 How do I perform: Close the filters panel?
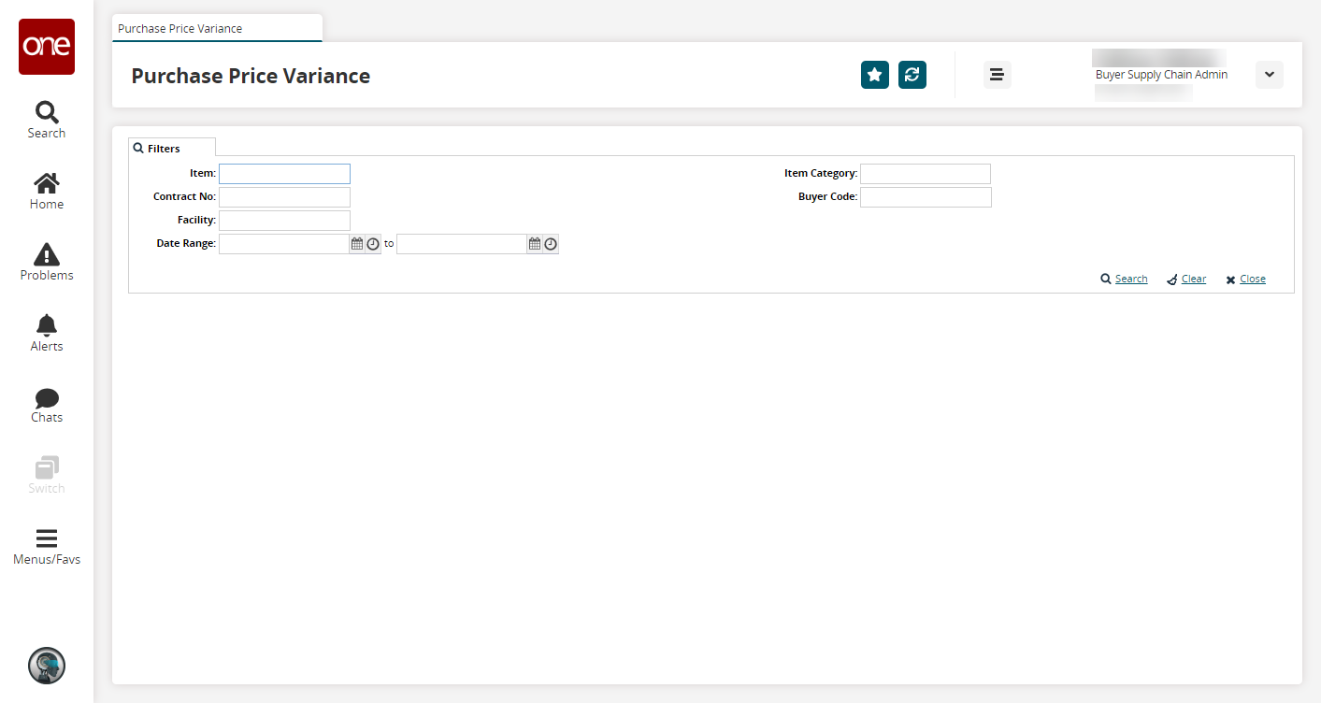click(x=1252, y=280)
